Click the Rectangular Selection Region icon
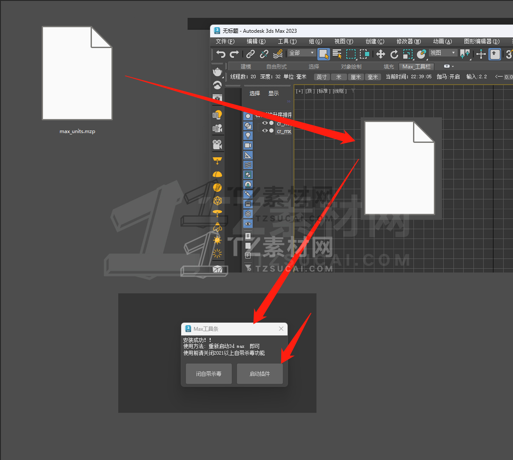The width and height of the screenshot is (513, 460). pos(351,54)
